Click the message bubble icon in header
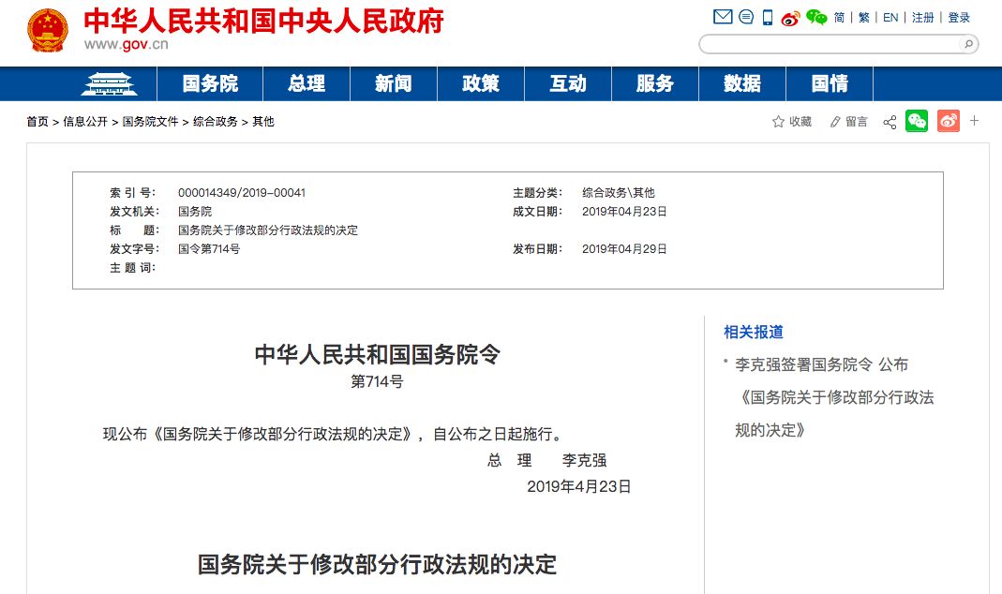This screenshot has height=594, width=1002. coord(746,17)
